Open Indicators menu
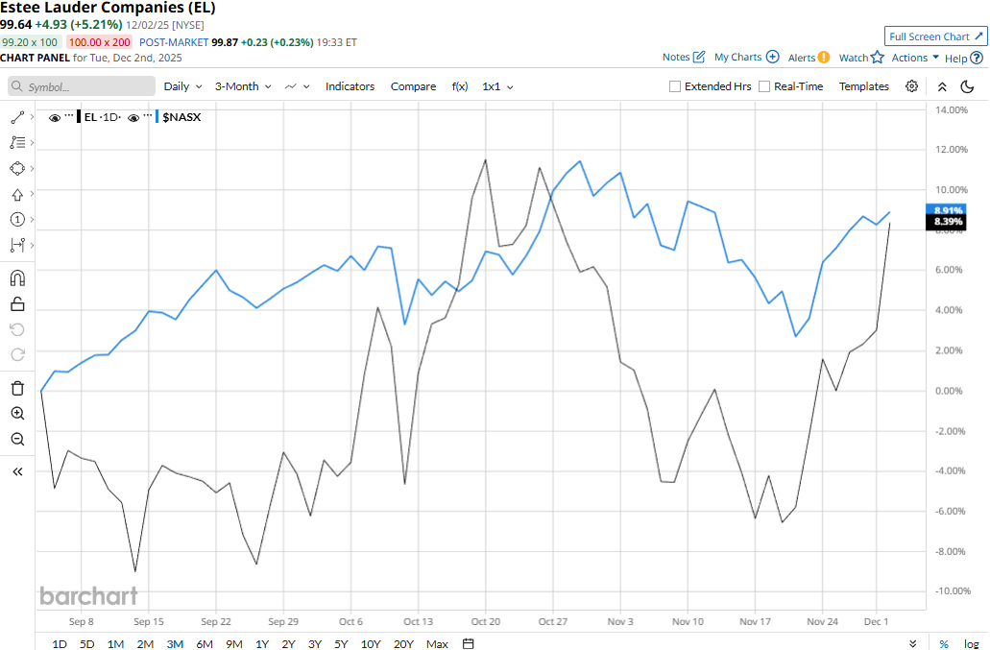The width and height of the screenshot is (990, 650). (x=350, y=86)
